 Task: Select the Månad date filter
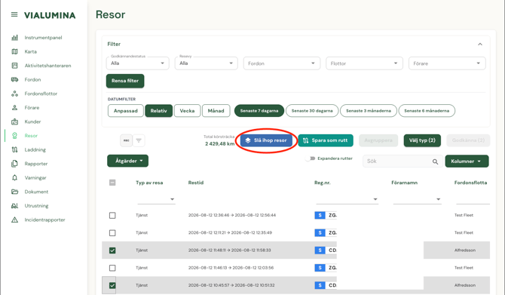[x=216, y=111]
